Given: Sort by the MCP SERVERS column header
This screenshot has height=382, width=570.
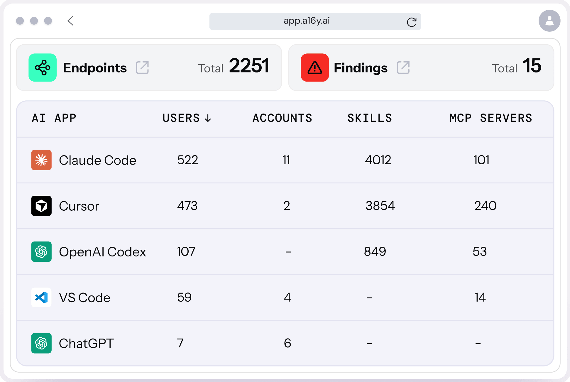Looking at the screenshot, I should pos(491,118).
